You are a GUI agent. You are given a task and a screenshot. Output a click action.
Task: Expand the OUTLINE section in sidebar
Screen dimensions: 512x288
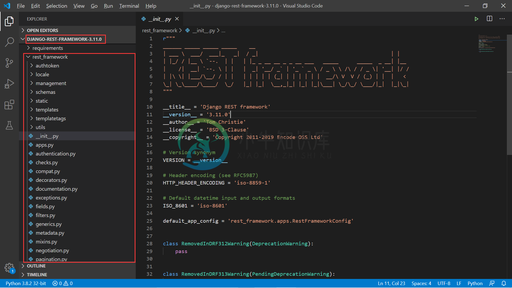tap(35, 266)
